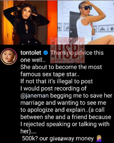Click the @HOMARELLL watermark handle
114x143 pixels.
point(67,41)
